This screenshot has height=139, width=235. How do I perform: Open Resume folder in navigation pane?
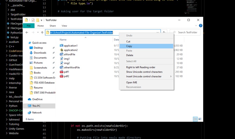36,88
